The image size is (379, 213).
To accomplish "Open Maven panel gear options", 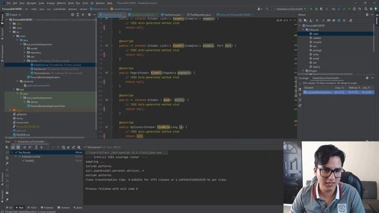I will (x=367, y=15).
